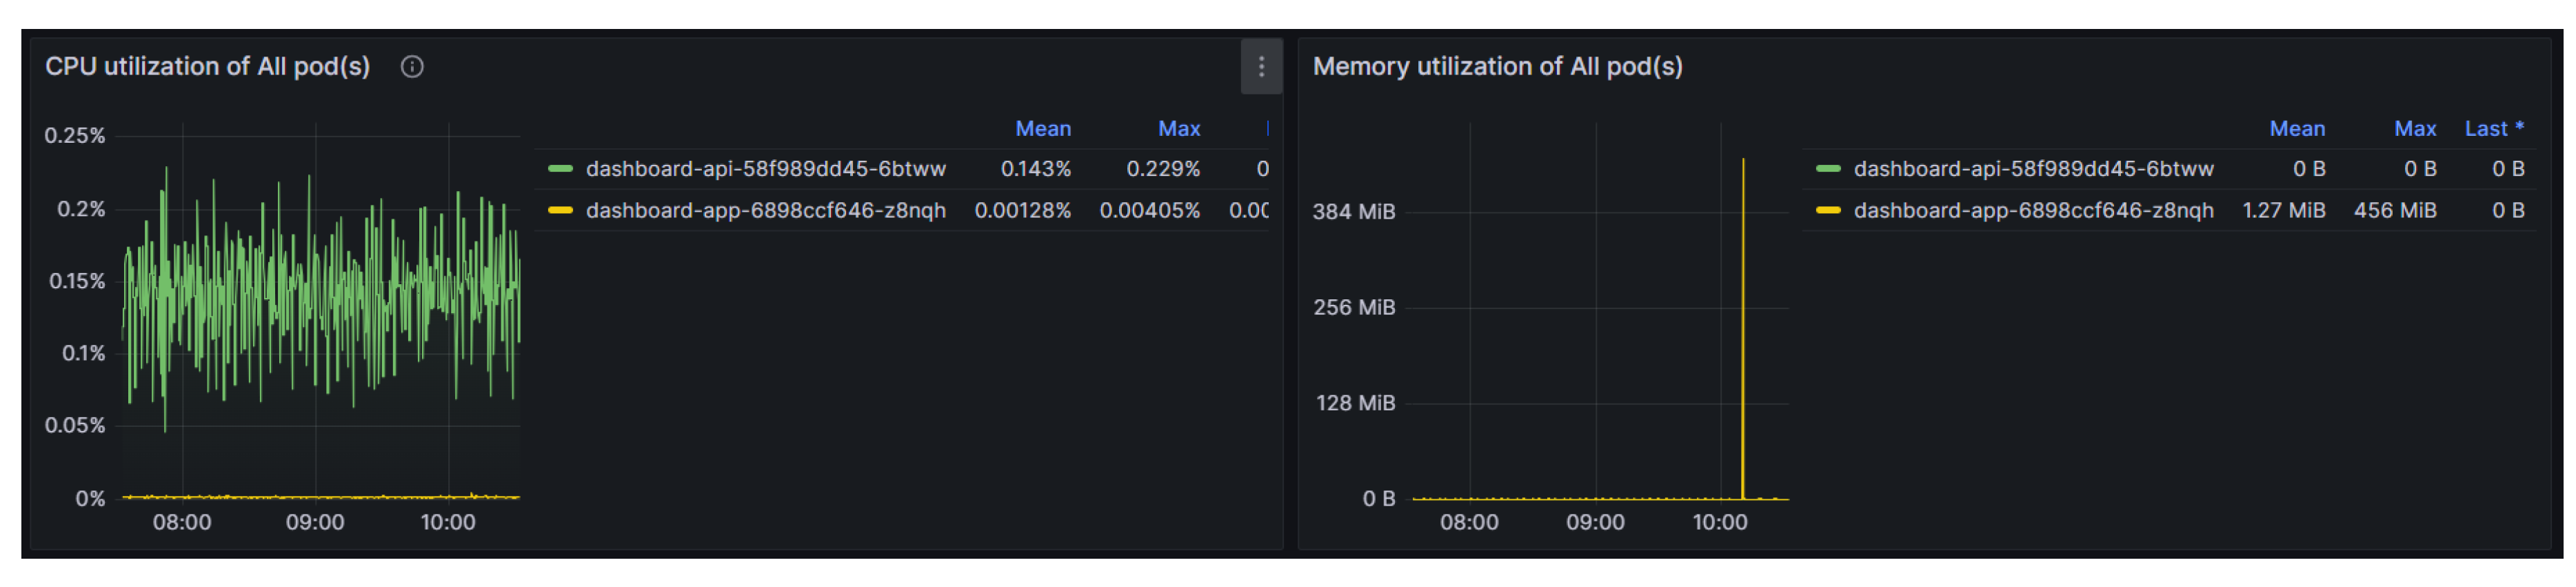Toggle dashboard-app-6898ccf646-z8nqh series in CPU legend
Viewport: 2576px width, 587px height.
tap(765, 211)
